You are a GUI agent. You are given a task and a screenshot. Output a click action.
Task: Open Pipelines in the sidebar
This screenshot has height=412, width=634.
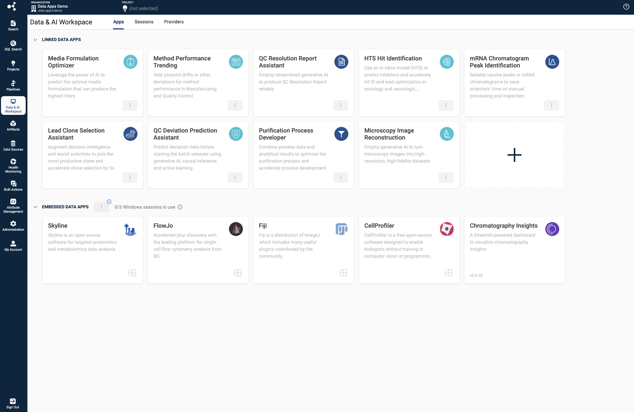coord(13,85)
